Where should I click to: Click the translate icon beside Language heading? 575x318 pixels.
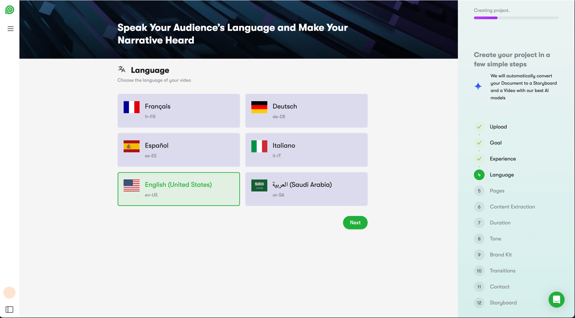pyautogui.click(x=122, y=69)
